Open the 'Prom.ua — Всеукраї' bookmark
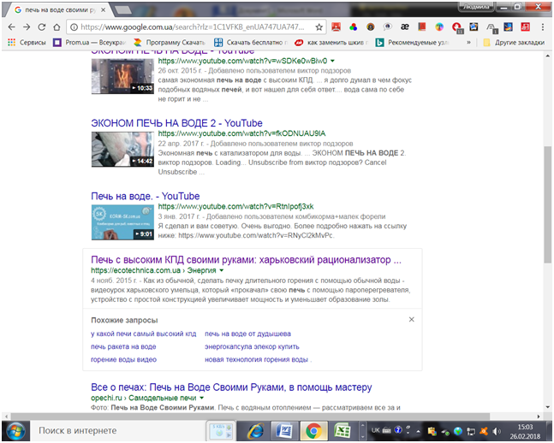The image size is (554, 443). (x=89, y=43)
